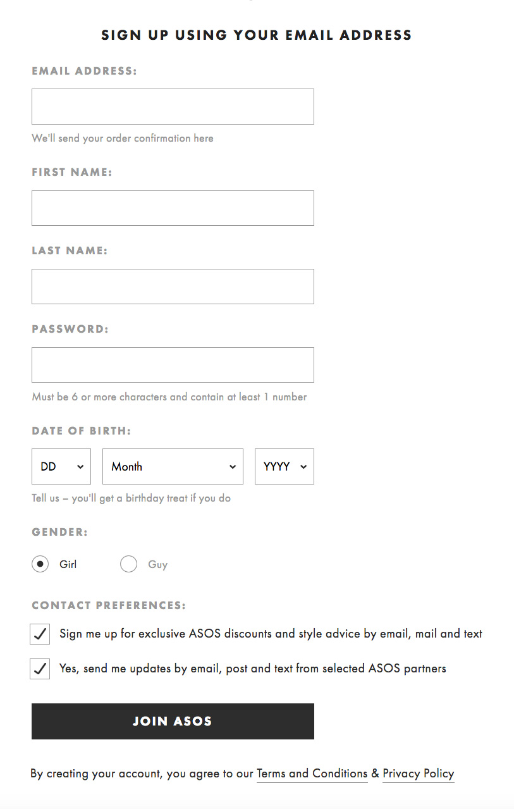514x809 pixels.
Task: Open the Terms and Conditions link
Action: coord(312,774)
